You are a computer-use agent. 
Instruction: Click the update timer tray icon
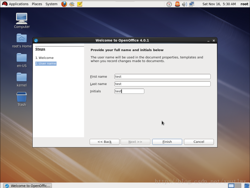(x=169, y=4)
